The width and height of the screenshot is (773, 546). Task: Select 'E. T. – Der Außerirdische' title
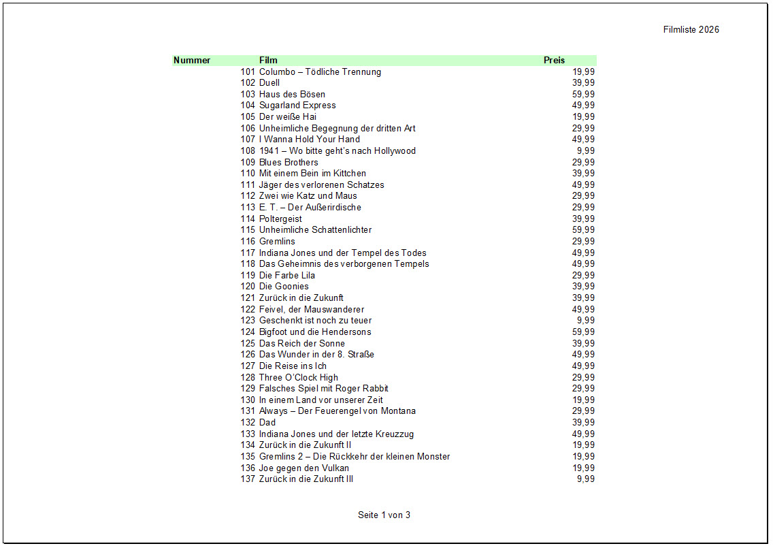click(310, 208)
